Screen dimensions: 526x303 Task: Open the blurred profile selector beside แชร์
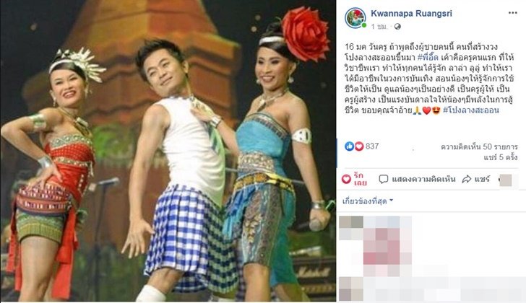(505, 180)
